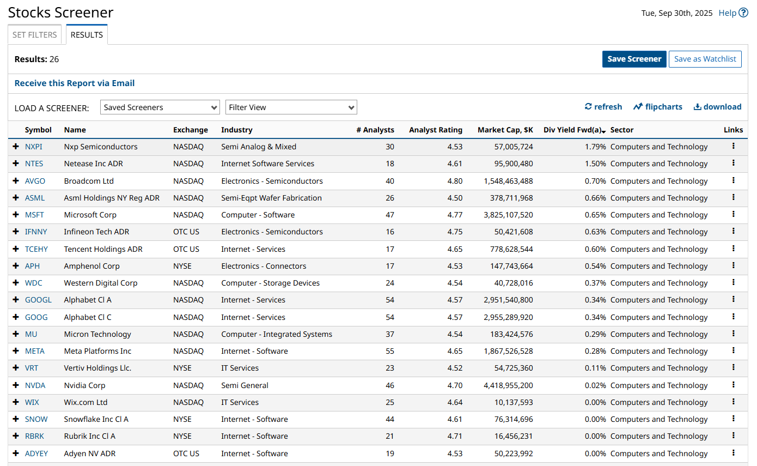The width and height of the screenshot is (757, 466).
Task: Open the Filter View dropdown
Action: 291,107
